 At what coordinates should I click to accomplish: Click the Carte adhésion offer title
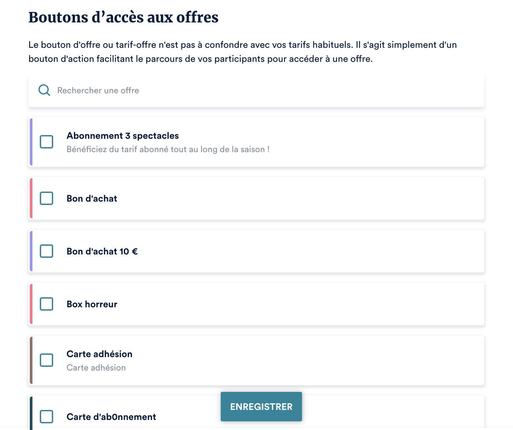(99, 354)
